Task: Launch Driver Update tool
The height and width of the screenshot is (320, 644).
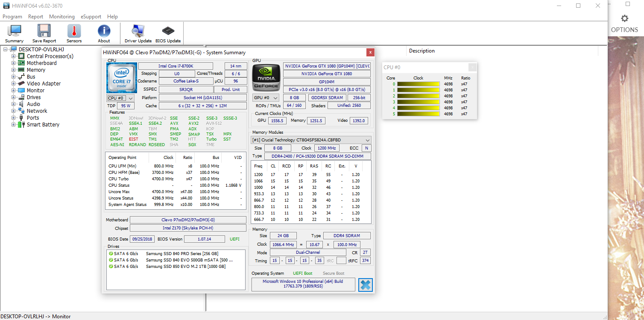Action: [138, 31]
